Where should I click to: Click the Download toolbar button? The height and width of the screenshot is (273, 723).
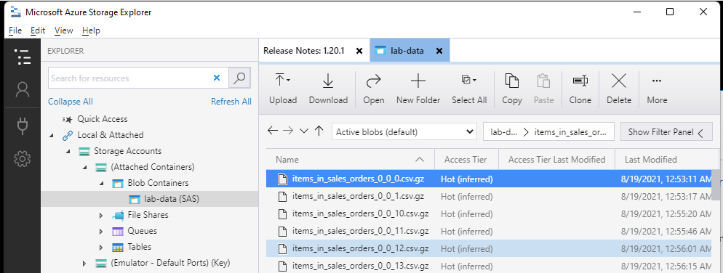click(328, 89)
